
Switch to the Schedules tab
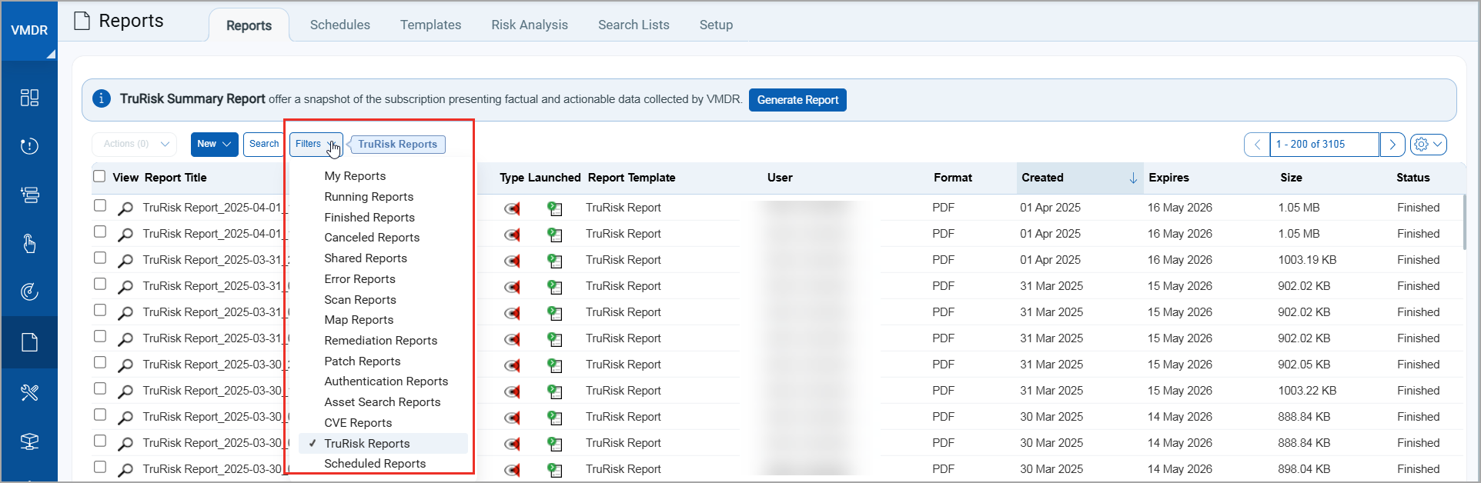point(339,25)
